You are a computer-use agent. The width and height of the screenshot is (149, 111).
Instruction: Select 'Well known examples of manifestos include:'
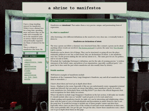coord(68,75)
